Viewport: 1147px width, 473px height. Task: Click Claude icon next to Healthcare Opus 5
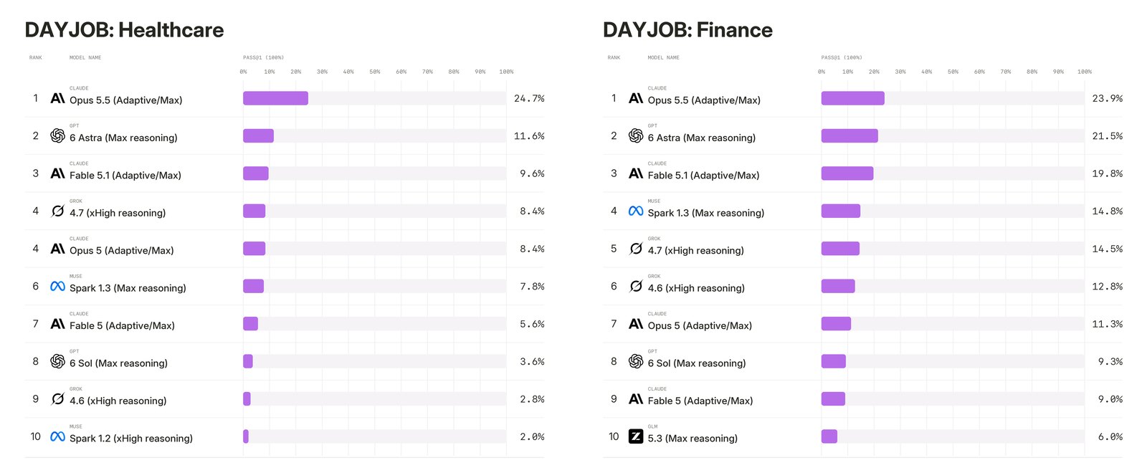point(58,249)
